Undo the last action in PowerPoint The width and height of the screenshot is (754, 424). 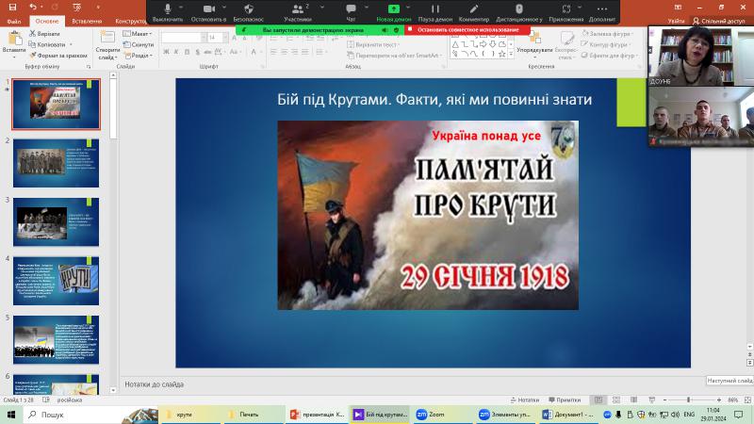pos(32,7)
